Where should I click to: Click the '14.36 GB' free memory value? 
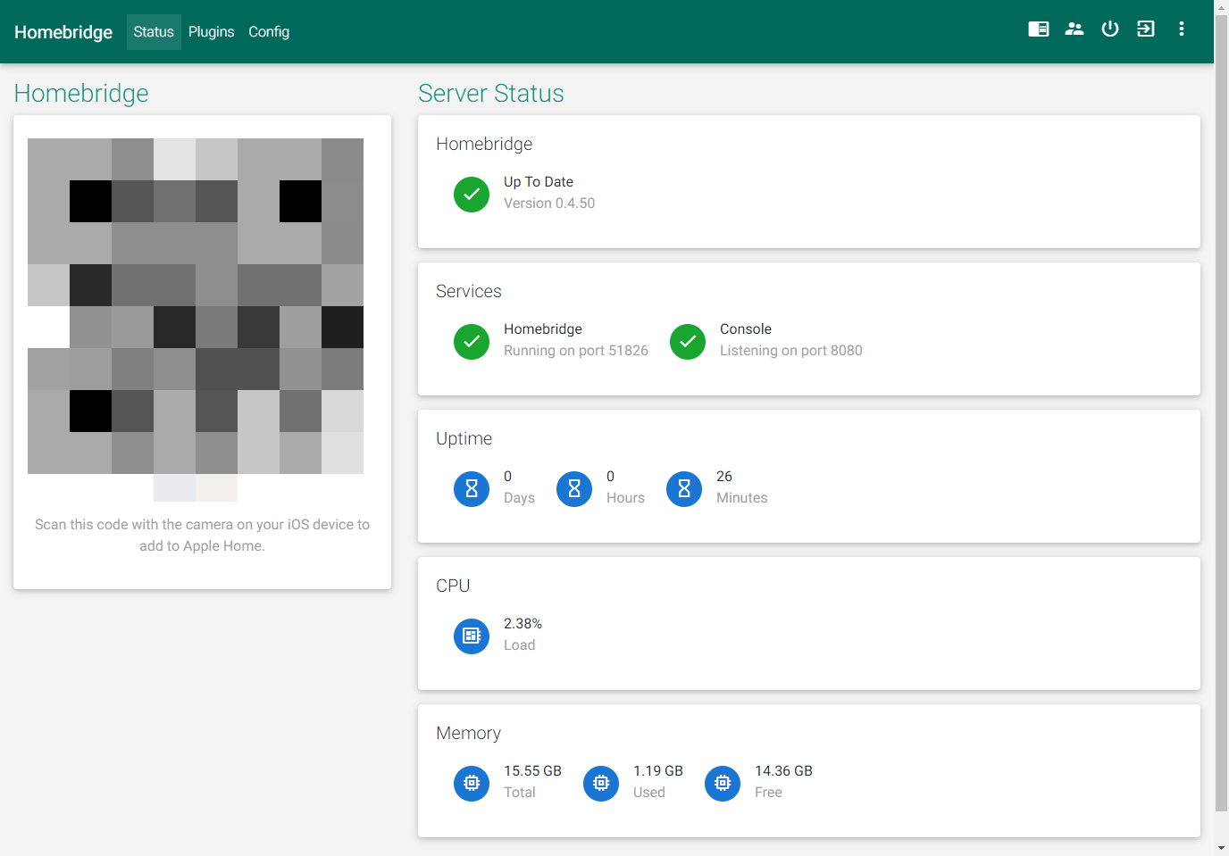pyautogui.click(x=783, y=771)
